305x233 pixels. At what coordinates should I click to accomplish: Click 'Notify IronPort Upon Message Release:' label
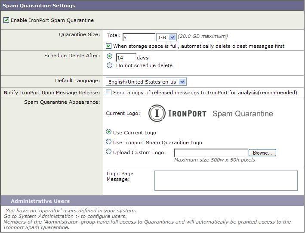click(x=52, y=93)
